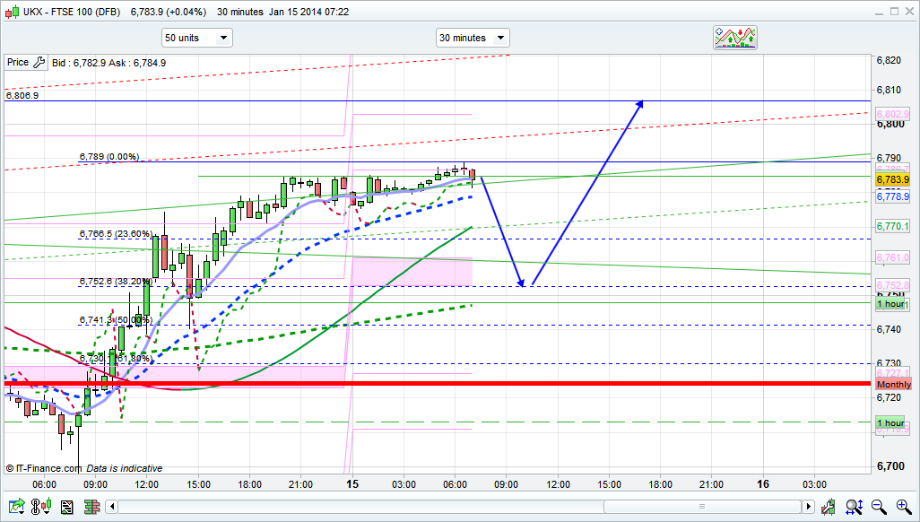The width and height of the screenshot is (920, 522).
Task: Click the current price 6,783.9 axis label
Action: tap(893, 179)
